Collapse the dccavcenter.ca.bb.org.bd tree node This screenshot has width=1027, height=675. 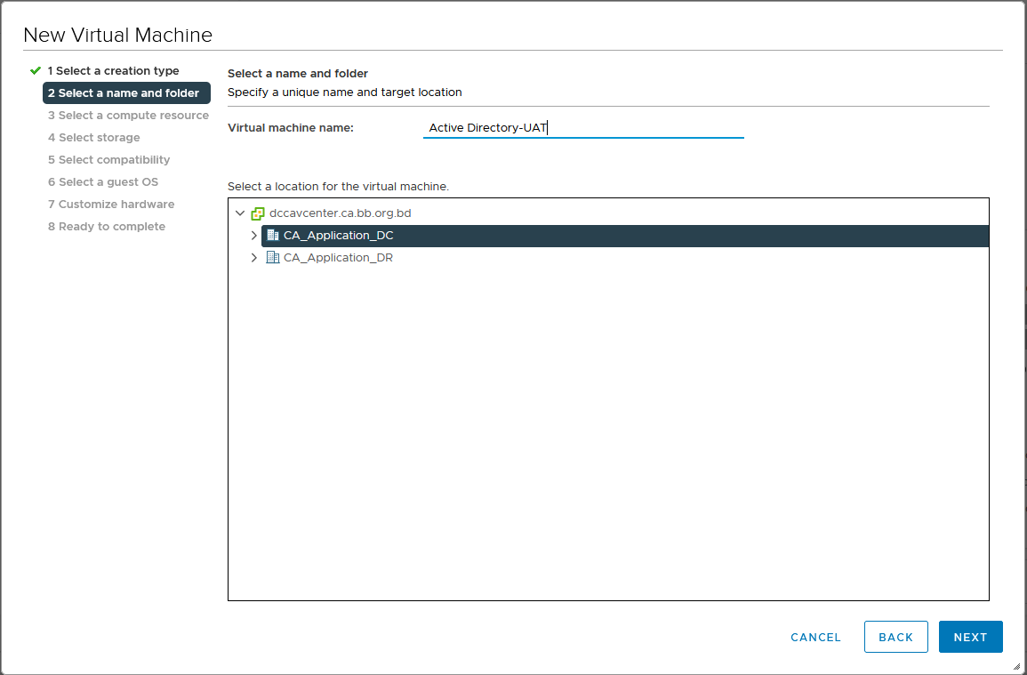[x=240, y=213]
